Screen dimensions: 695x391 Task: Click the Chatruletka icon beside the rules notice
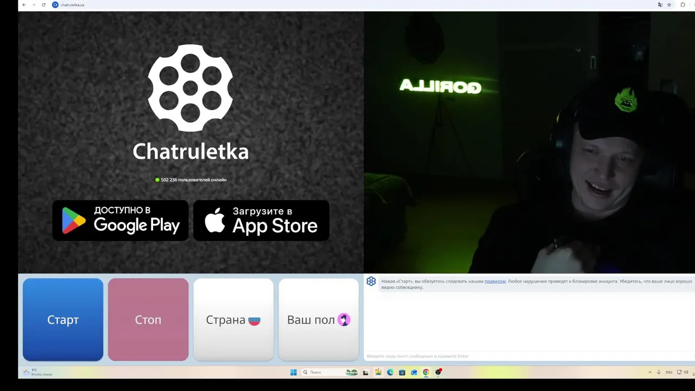click(x=371, y=281)
